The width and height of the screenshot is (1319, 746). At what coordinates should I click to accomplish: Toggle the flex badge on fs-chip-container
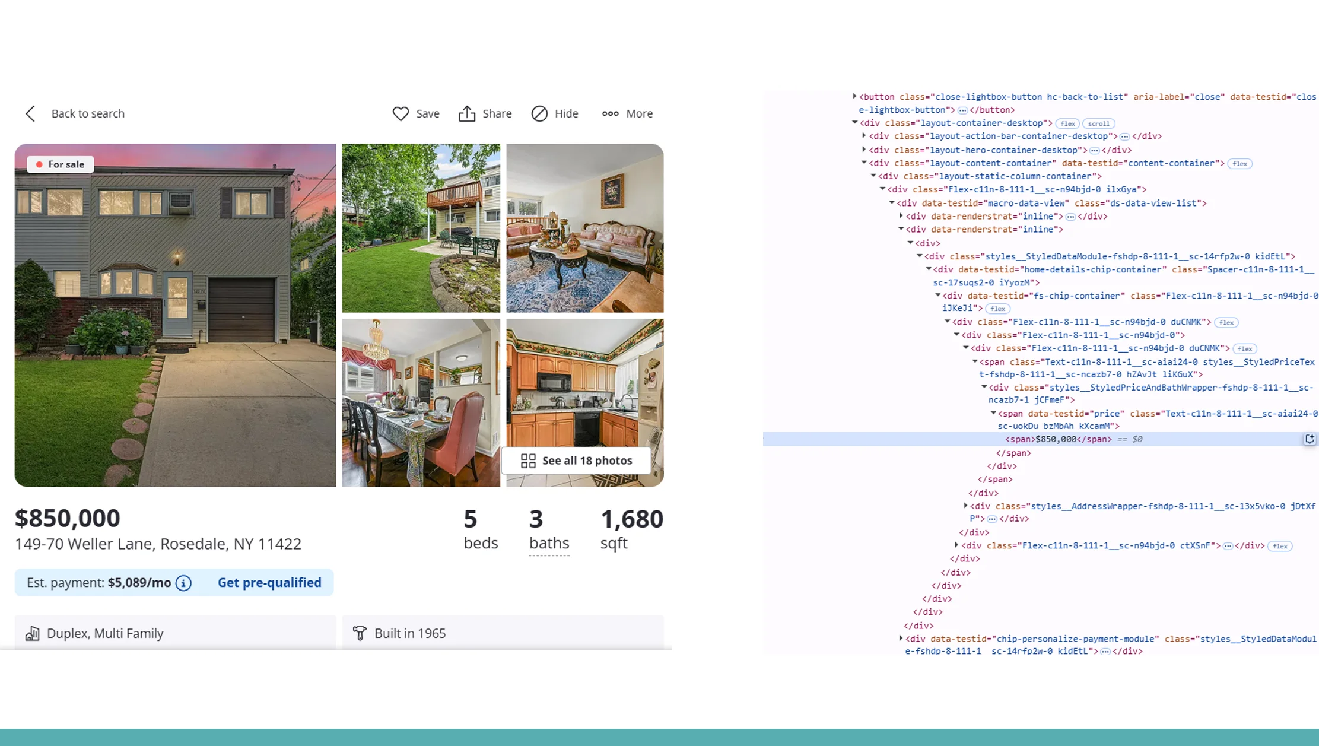point(997,308)
